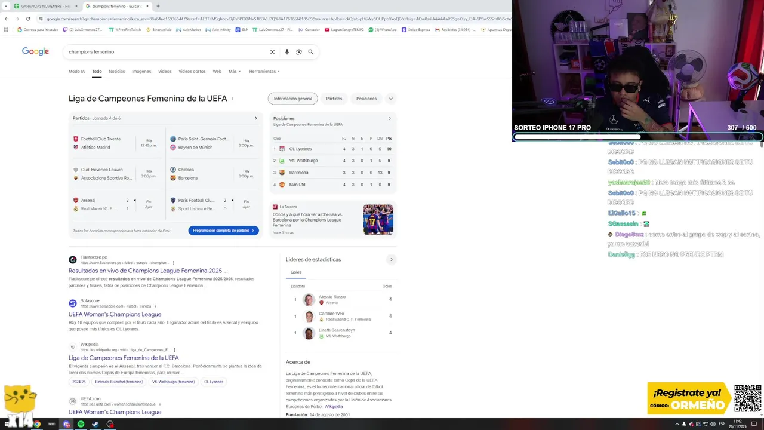Open Steam from the taskbar
The width and height of the screenshot is (764, 430).
point(95,424)
